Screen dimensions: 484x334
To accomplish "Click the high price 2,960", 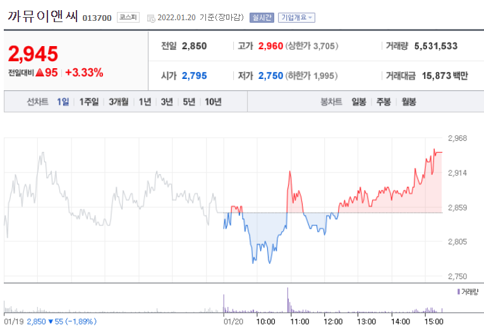I will (x=270, y=46).
